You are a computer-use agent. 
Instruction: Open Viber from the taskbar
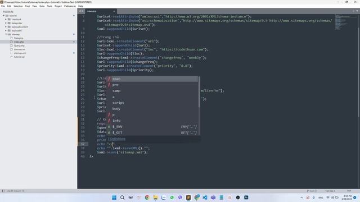(180, 198)
